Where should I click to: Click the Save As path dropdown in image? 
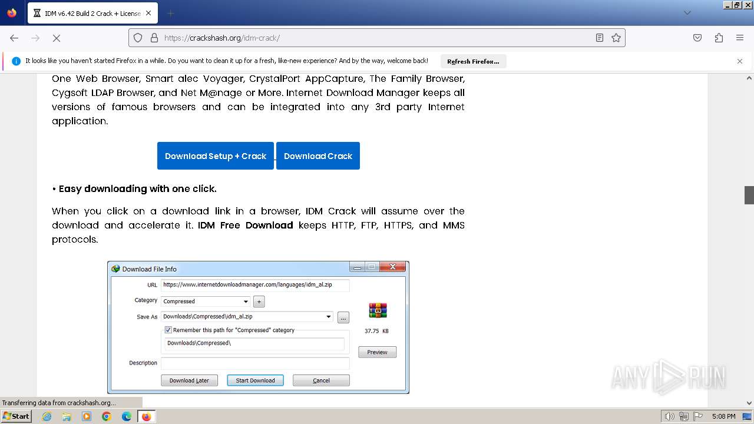(x=247, y=317)
